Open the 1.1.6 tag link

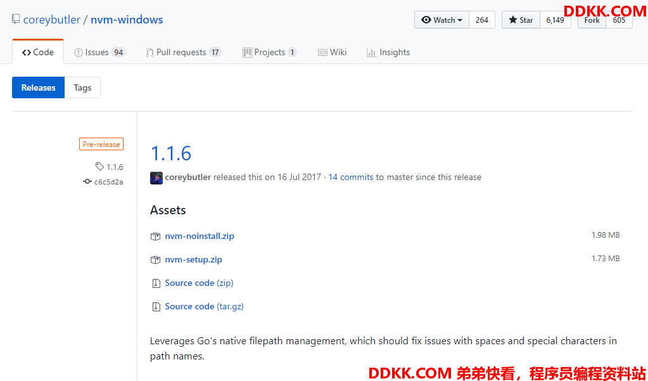115,167
